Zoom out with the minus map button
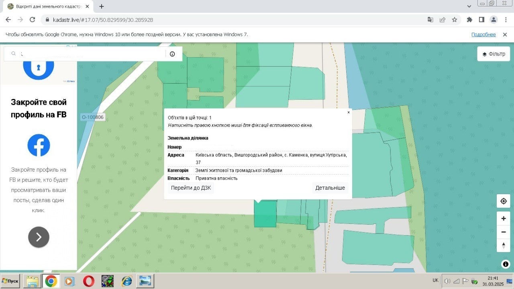 (x=504, y=232)
